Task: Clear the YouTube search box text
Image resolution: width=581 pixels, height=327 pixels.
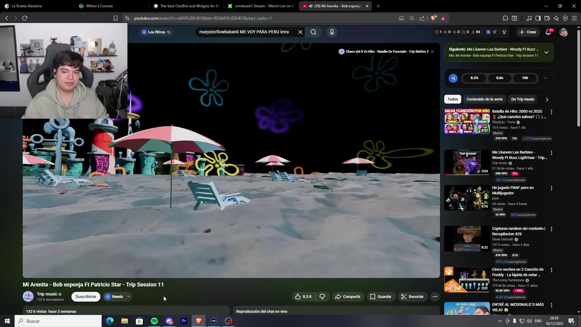Action: tap(300, 32)
